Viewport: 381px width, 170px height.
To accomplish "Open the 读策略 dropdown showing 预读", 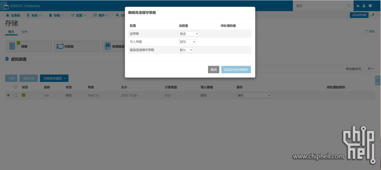I will click(x=189, y=34).
